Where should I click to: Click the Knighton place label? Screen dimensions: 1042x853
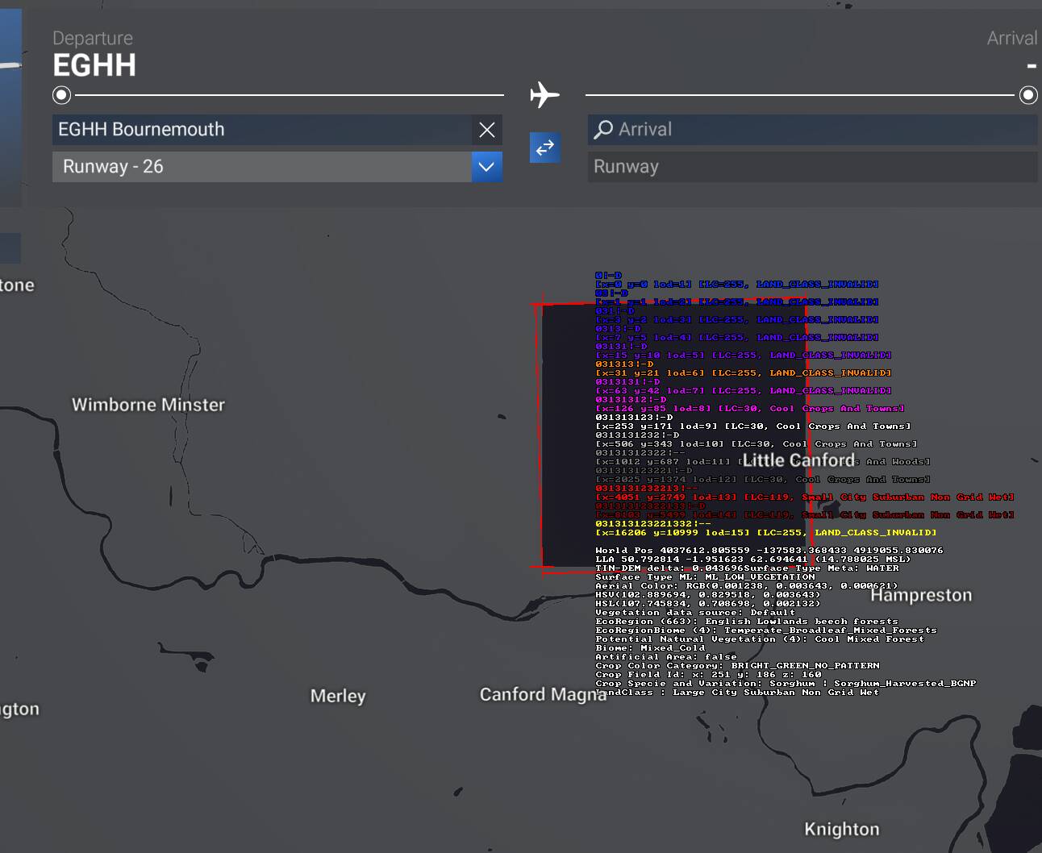coord(841,830)
